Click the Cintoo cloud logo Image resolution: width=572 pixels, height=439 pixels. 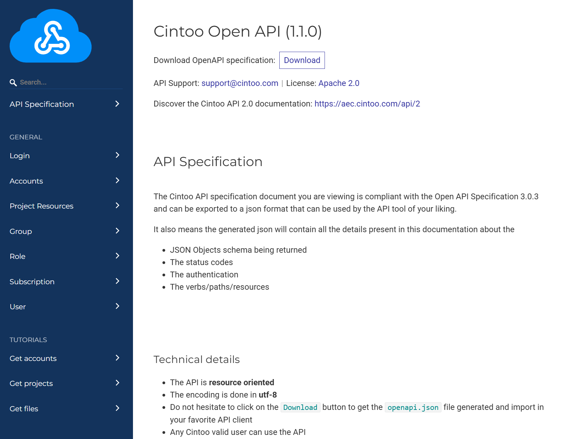point(51,36)
